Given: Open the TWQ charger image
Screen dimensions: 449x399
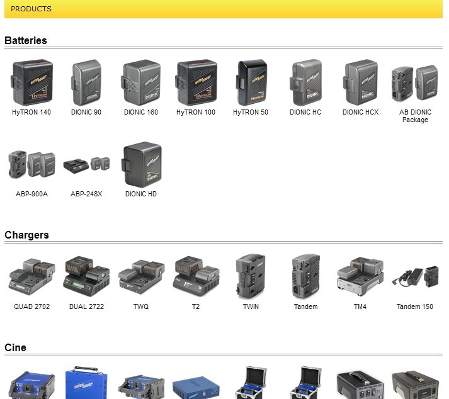Looking at the screenshot, I should pos(141,276).
